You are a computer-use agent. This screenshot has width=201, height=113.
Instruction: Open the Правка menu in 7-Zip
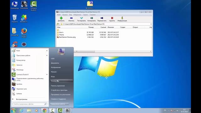point(65,15)
